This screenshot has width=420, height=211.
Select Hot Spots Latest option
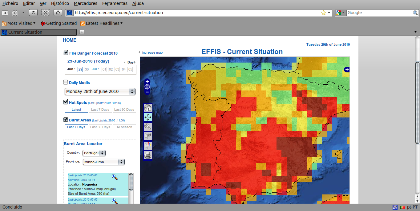tap(76, 109)
